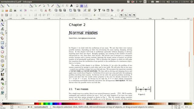Viewport: 194px width, 109px height.
Task: Open the En keyboard layout menu
Action: 145,2
